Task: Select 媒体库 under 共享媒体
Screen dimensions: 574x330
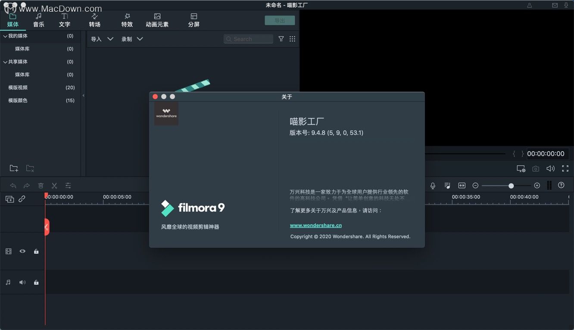Action: 22,75
